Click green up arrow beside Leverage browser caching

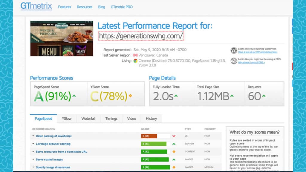[174, 144]
